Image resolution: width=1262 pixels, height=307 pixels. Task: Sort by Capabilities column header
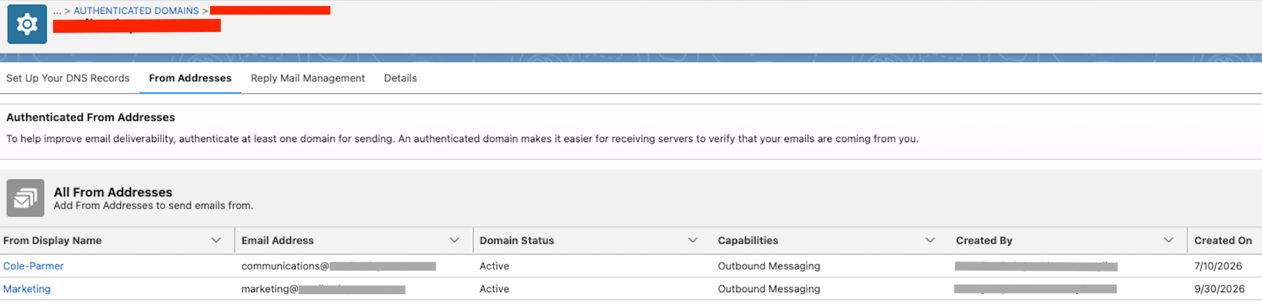[x=747, y=241]
